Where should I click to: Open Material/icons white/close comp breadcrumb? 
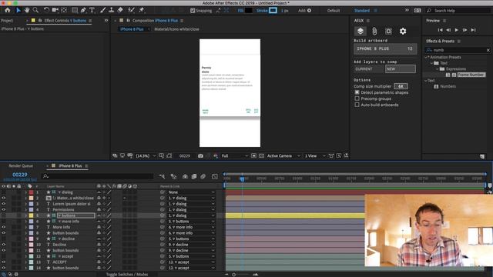point(176,29)
